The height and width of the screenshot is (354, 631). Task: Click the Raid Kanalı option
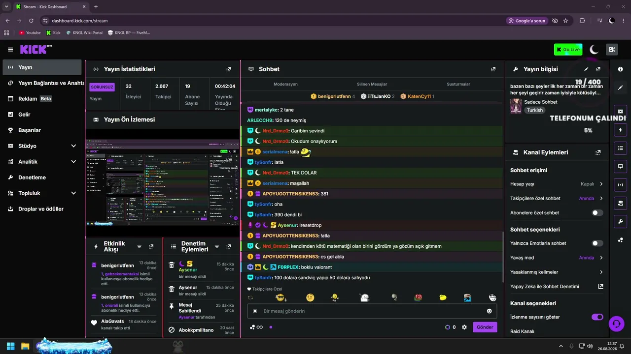[x=523, y=331]
